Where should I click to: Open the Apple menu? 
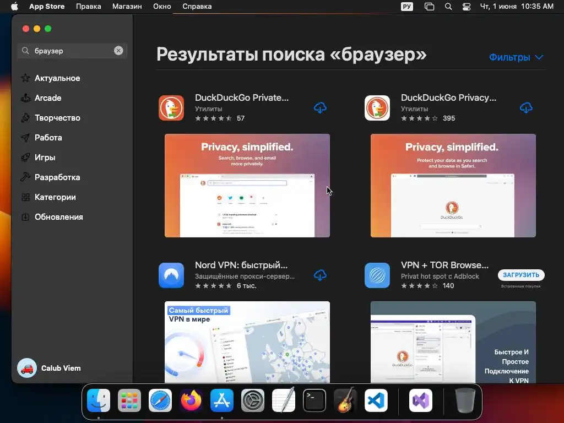(14, 7)
